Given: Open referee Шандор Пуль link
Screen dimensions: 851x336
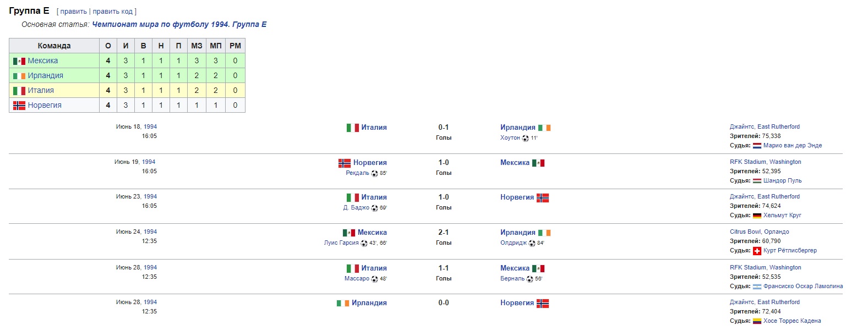Looking at the screenshot, I should (x=782, y=180).
